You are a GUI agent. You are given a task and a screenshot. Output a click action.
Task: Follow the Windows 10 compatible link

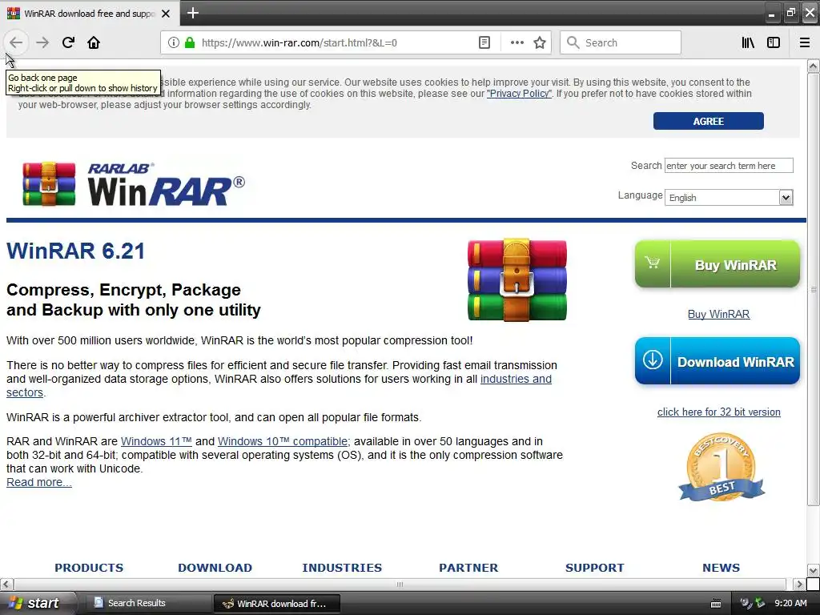pyautogui.click(x=283, y=441)
